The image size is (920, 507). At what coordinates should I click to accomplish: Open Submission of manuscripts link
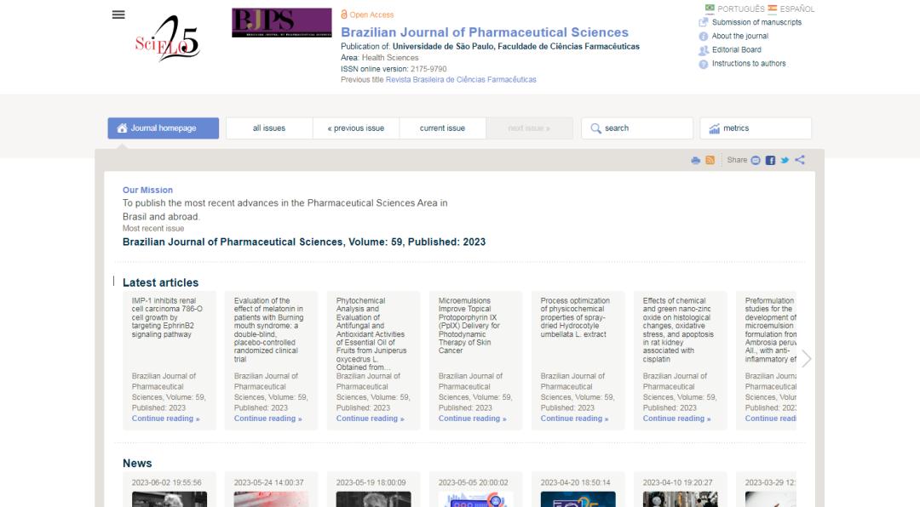[756, 22]
